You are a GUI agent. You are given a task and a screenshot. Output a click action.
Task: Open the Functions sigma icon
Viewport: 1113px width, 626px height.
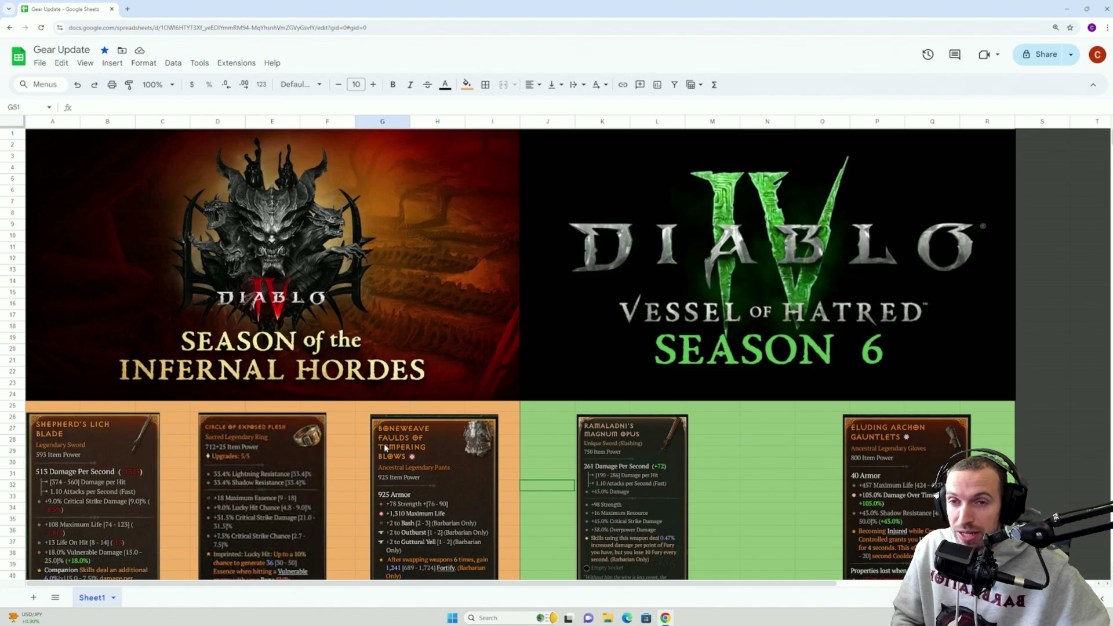coord(714,85)
